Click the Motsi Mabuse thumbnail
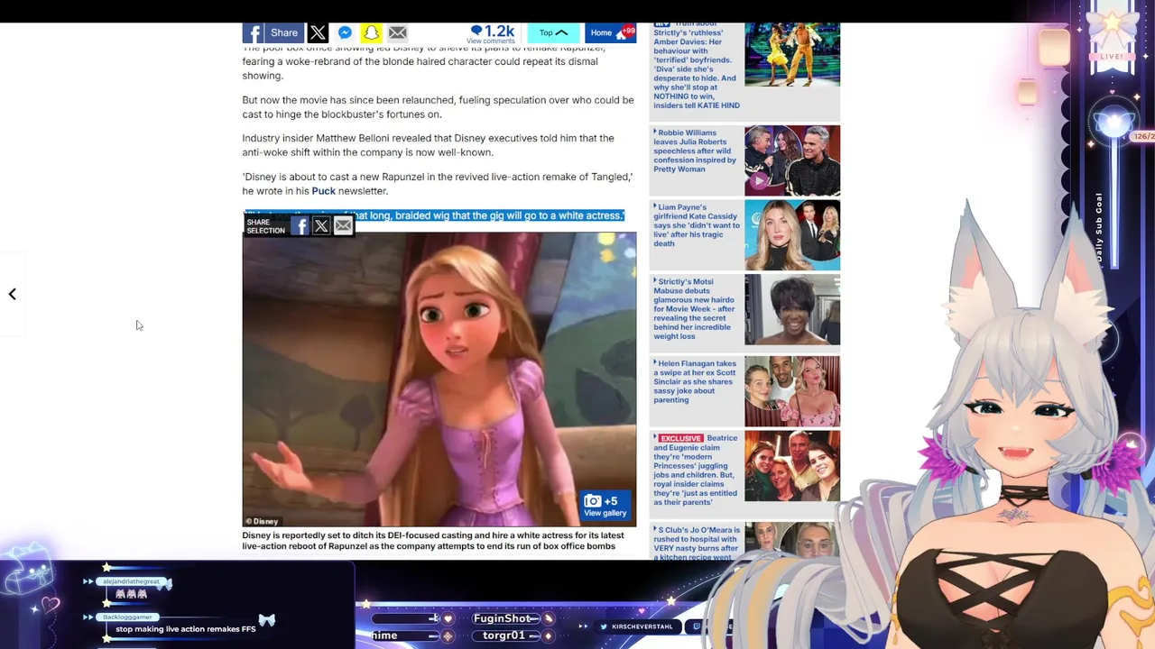The width and height of the screenshot is (1155, 649). pyautogui.click(x=791, y=310)
